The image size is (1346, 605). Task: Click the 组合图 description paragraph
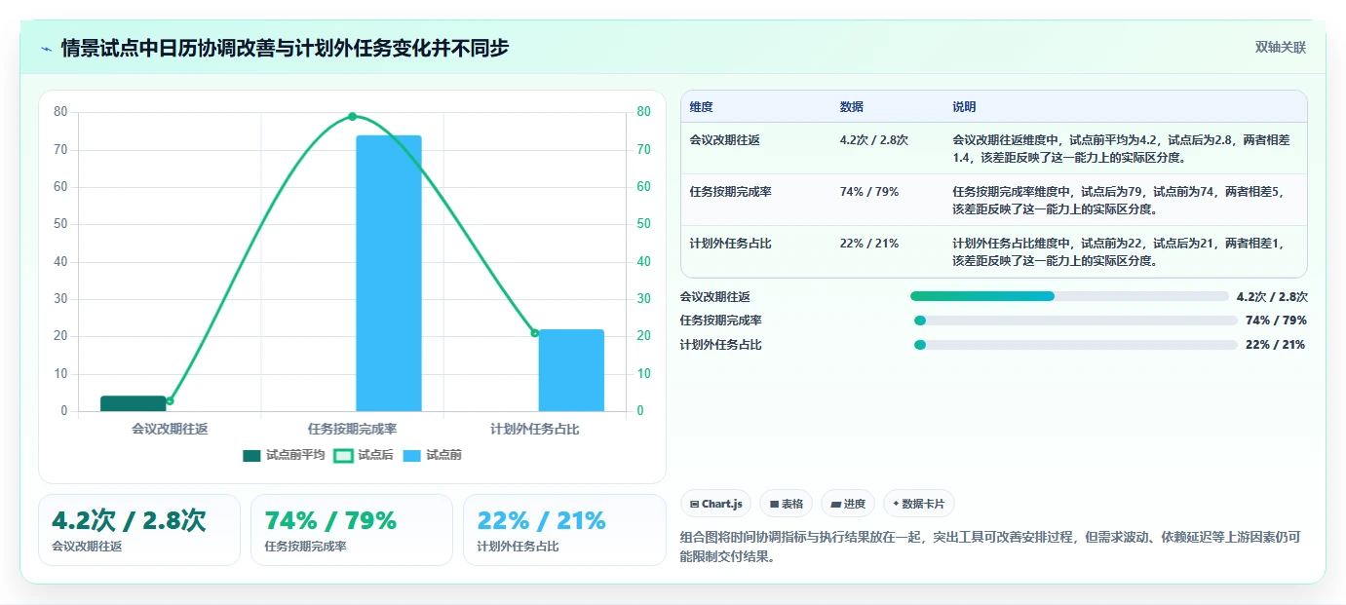pyautogui.click(x=989, y=548)
